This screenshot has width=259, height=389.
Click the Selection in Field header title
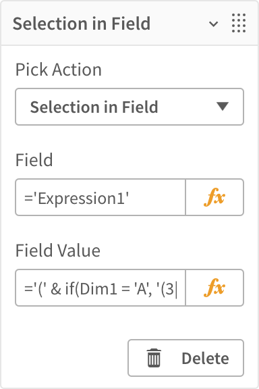[x=82, y=24]
